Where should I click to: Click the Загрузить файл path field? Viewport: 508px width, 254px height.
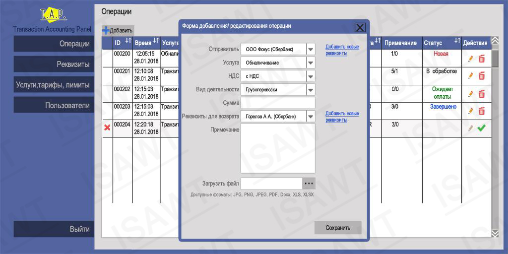point(271,184)
